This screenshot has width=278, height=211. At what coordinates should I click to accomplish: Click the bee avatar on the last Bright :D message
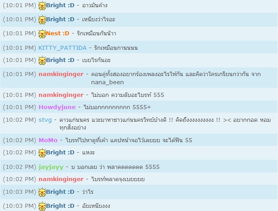(42, 206)
